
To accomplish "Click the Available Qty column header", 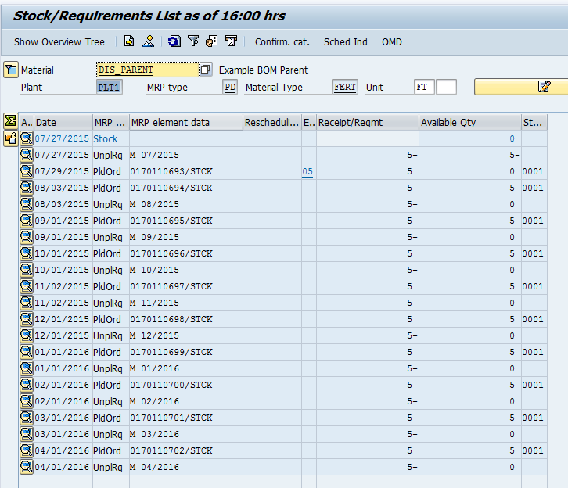I will (x=469, y=123).
